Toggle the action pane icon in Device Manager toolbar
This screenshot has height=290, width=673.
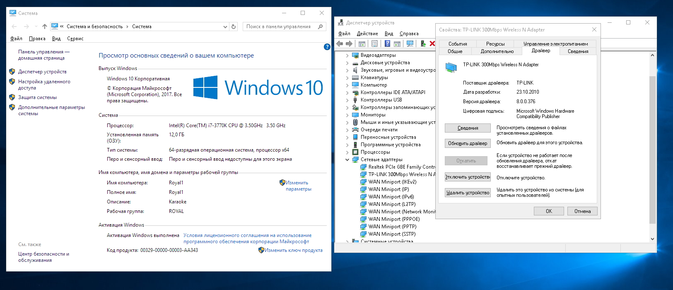397,43
